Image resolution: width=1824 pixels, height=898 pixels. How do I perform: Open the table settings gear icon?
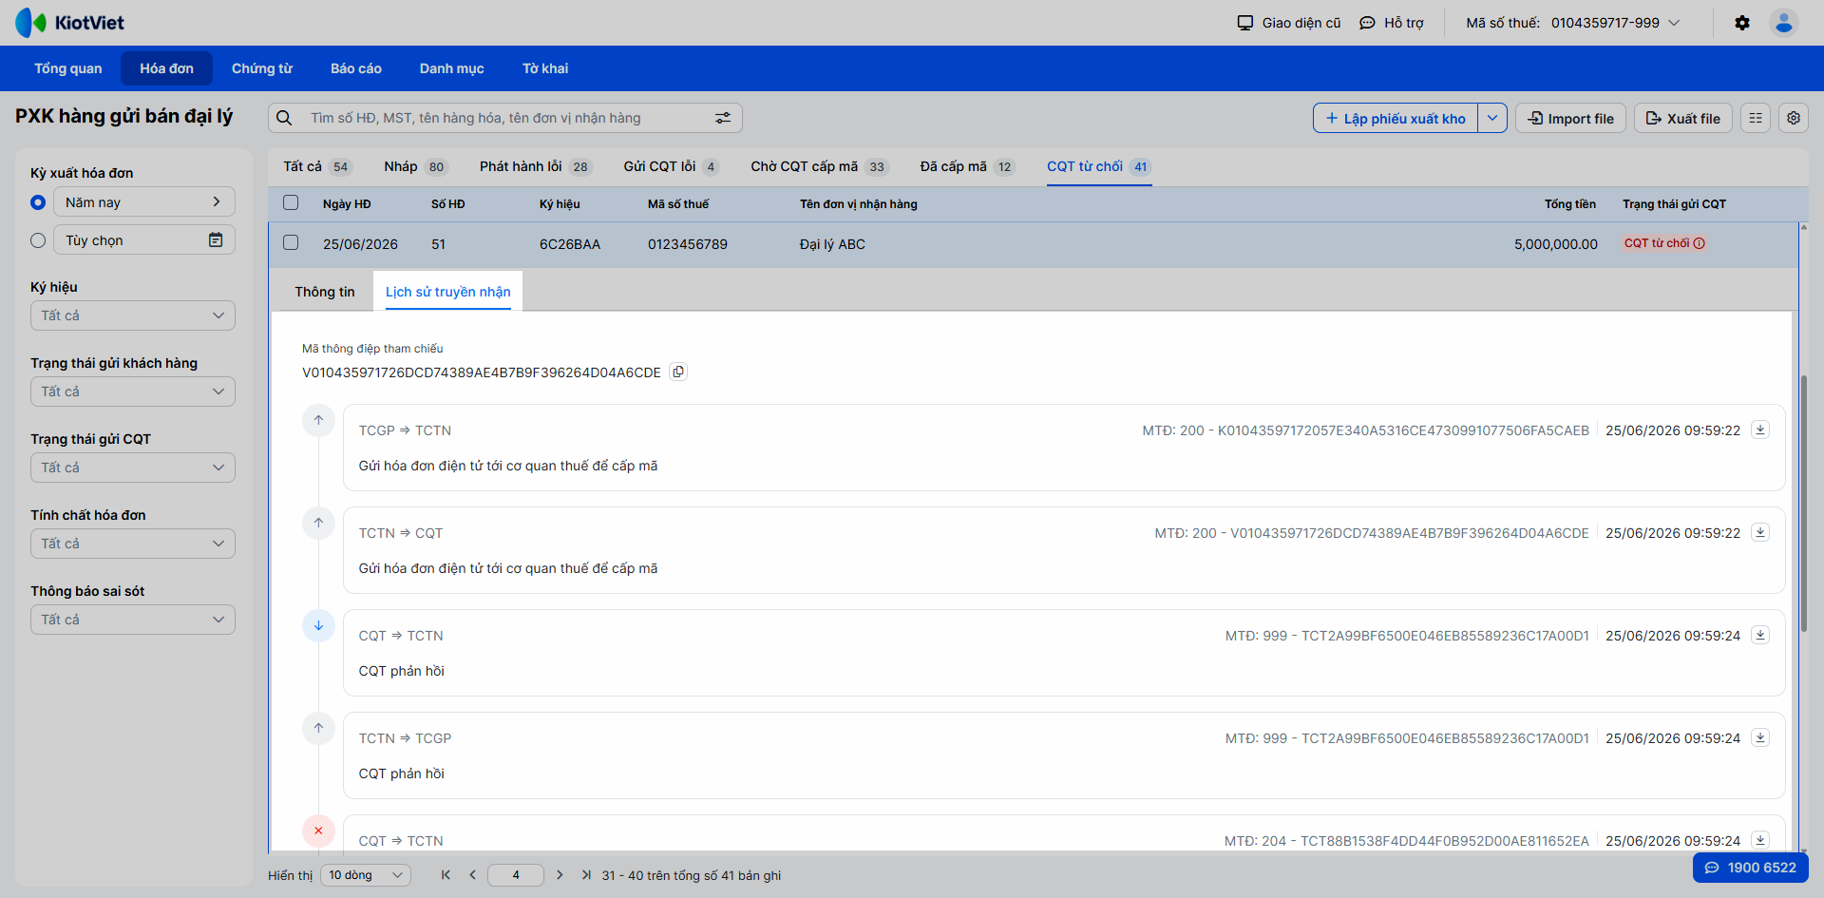pos(1794,118)
